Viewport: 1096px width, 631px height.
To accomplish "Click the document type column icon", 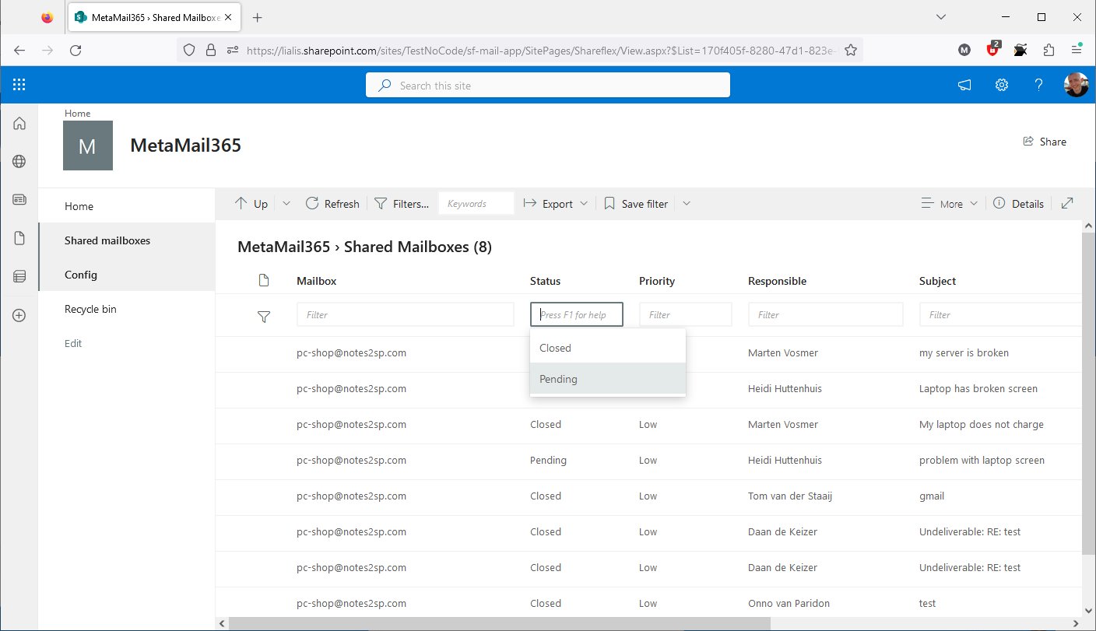I will (x=264, y=281).
